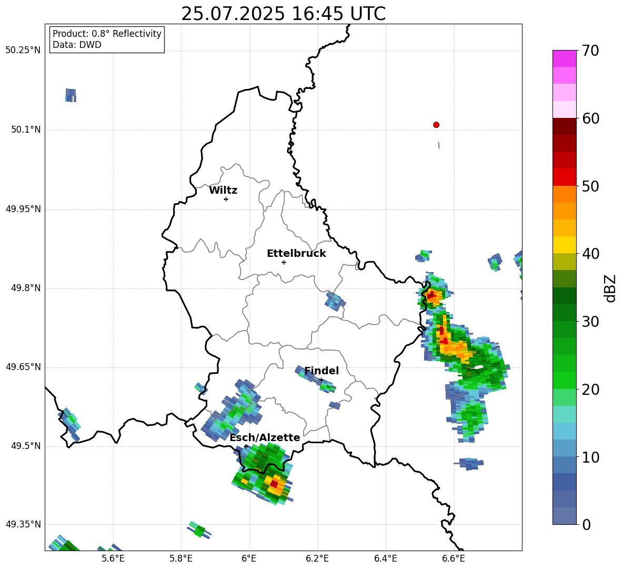Click the 5.6°E longitude label

(x=113, y=558)
